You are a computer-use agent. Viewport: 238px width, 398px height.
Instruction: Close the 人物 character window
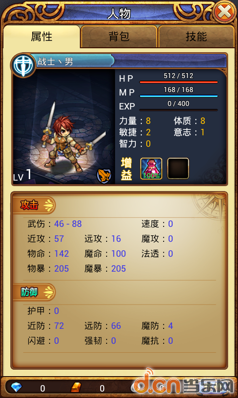coord(225,12)
